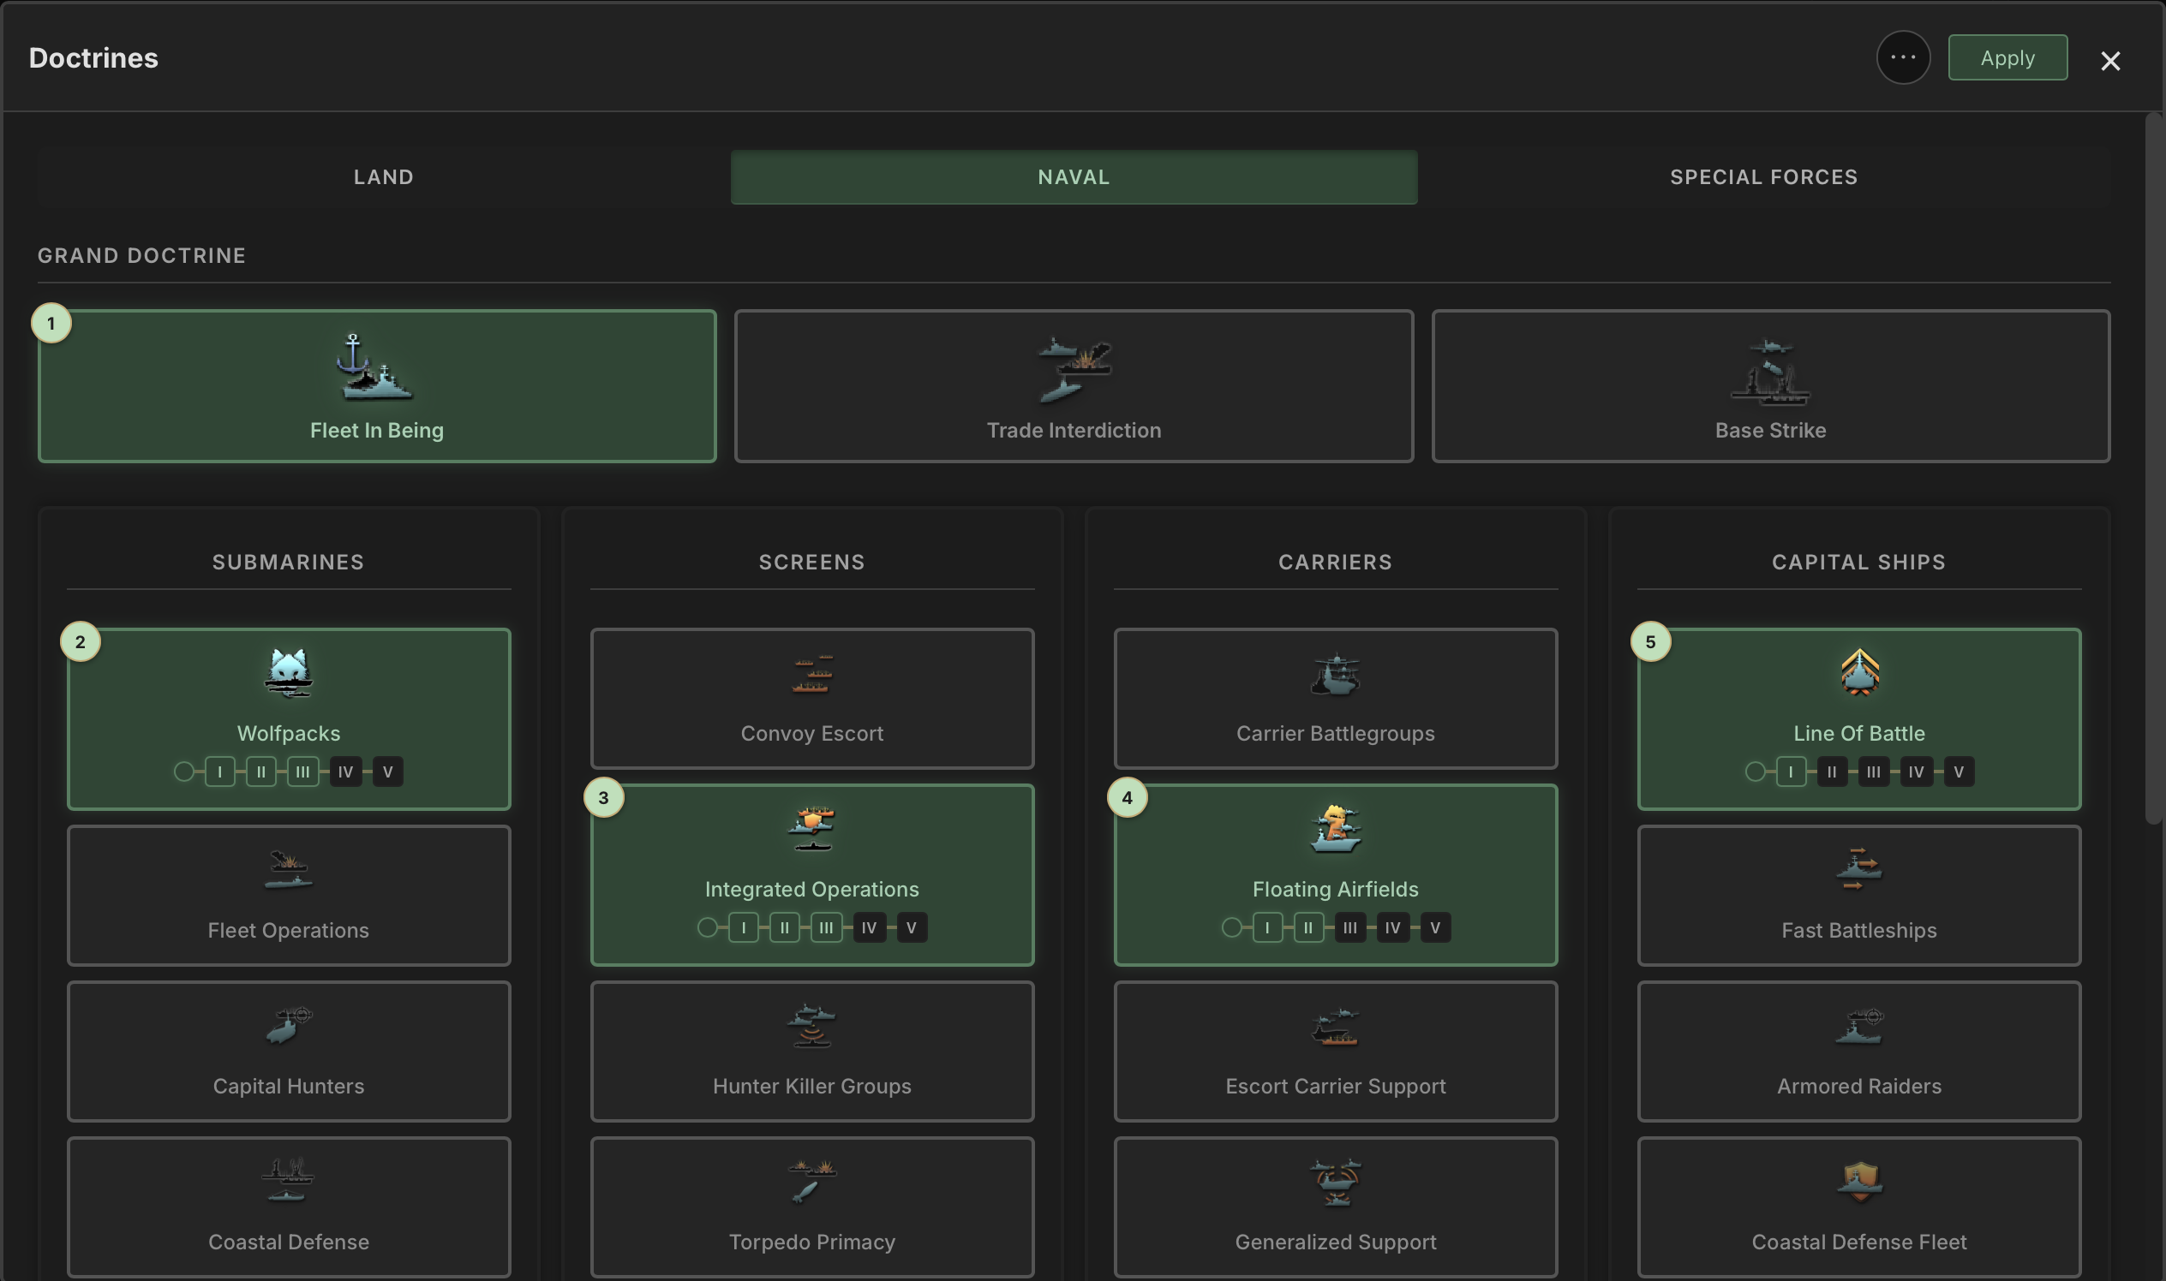Set Floating Airfields to level V
The image size is (2166, 1281).
(1435, 928)
